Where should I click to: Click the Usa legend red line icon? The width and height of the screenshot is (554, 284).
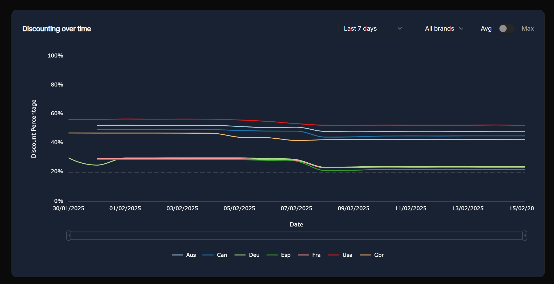tap(333, 255)
